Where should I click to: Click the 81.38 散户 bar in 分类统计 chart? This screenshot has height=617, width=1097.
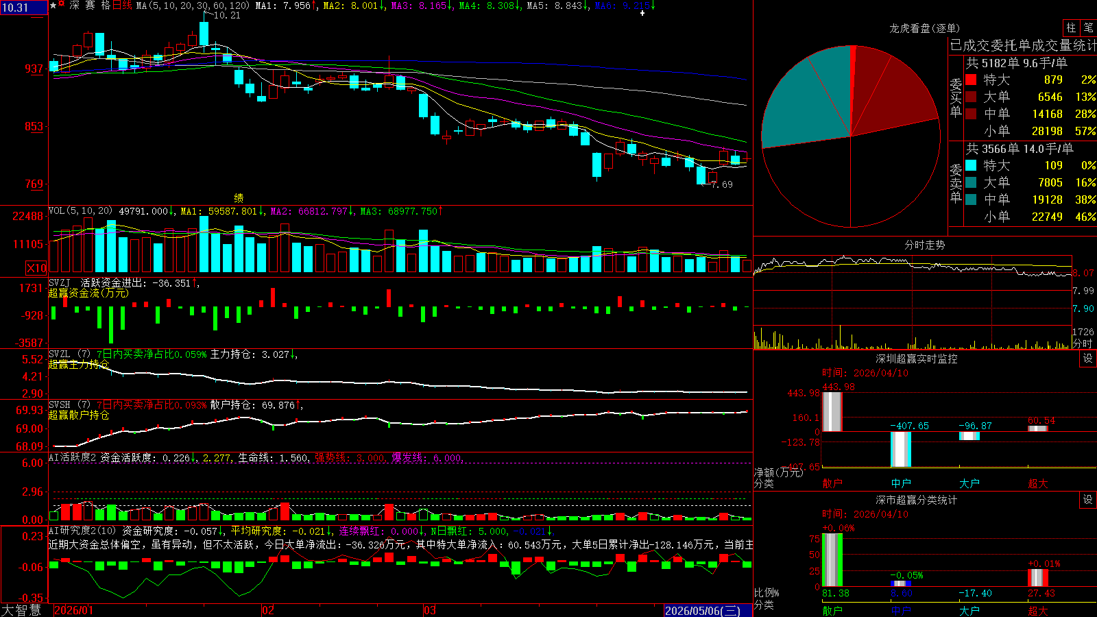coord(832,560)
